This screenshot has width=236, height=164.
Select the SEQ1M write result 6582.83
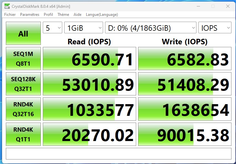click(185, 59)
